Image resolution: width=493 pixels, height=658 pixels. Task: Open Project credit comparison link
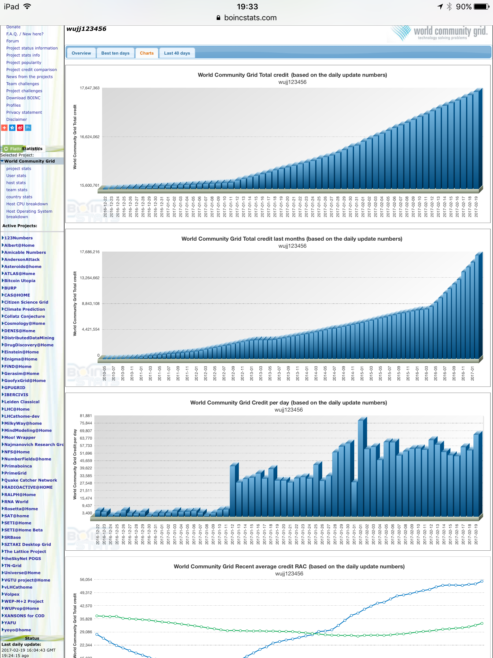coord(31,69)
